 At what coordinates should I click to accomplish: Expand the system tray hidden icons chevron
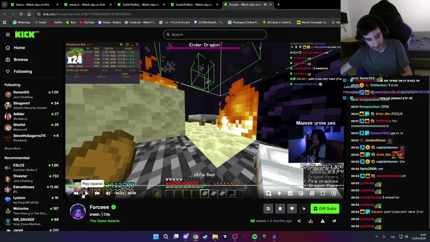click(376, 237)
